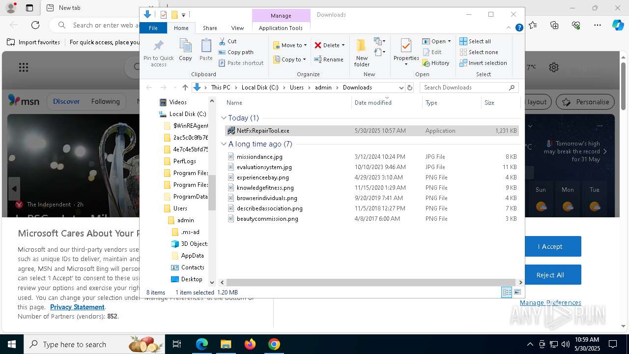Switch to large icons view layout
629x354 pixels.
(517, 292)
